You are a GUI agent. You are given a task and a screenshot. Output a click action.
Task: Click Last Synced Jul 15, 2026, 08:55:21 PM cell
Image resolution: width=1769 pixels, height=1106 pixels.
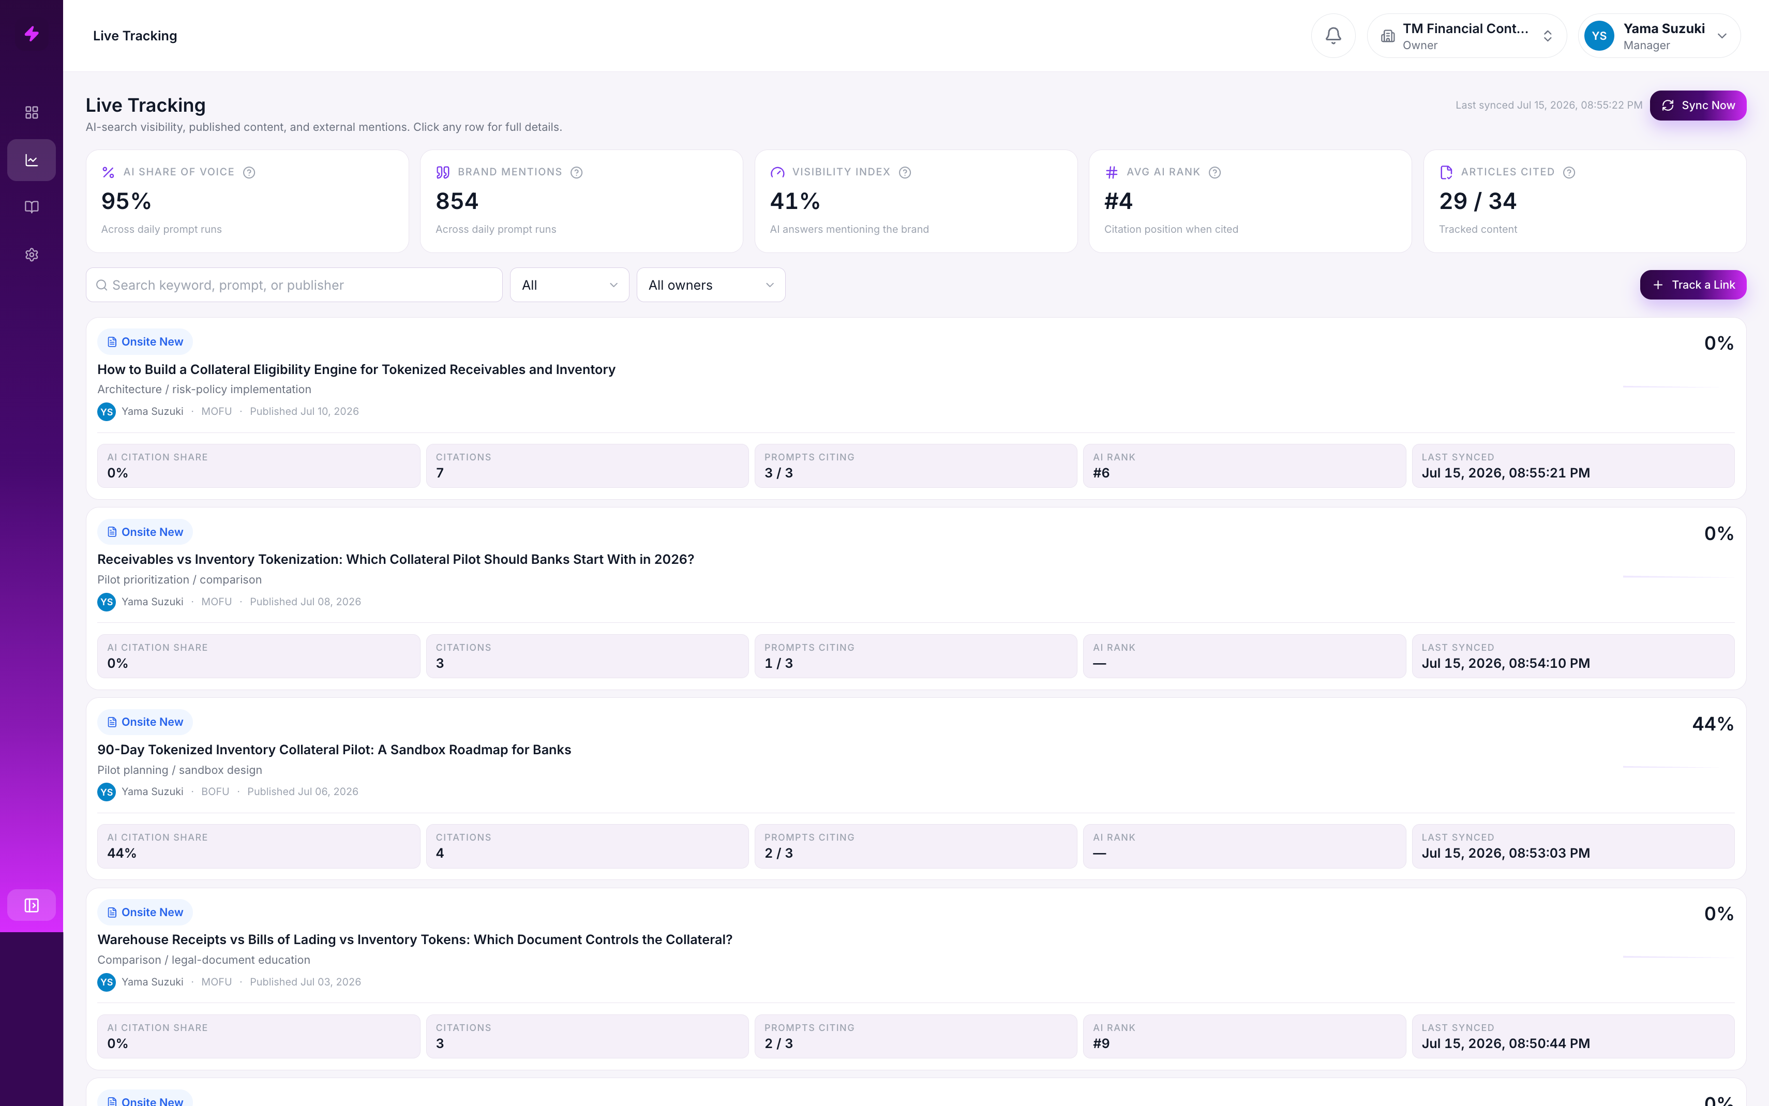click(x=1573, y=466)
